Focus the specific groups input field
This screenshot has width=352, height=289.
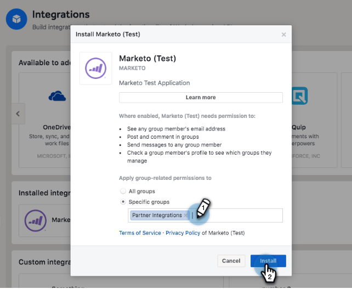click(241, 216)
